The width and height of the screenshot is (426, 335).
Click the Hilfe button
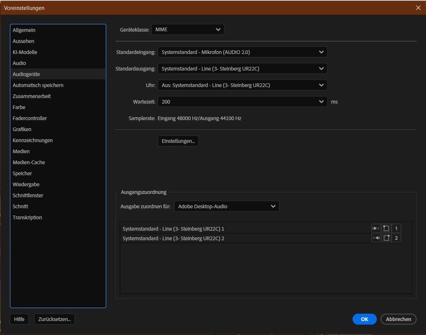click(19, 319)
